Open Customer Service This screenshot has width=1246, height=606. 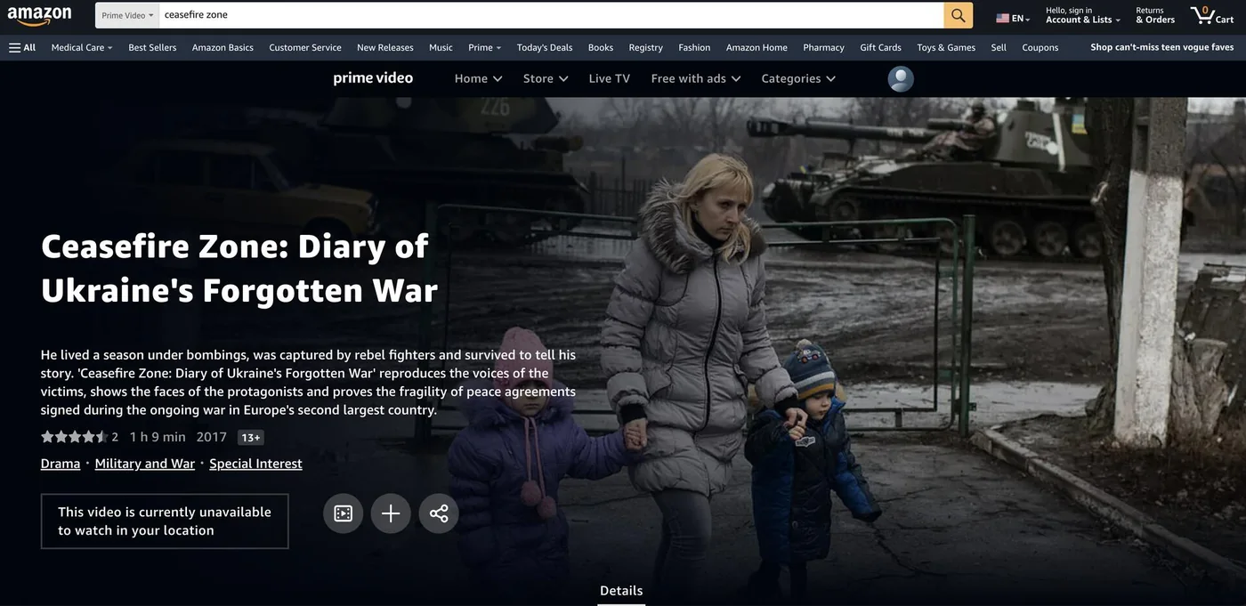pyautogui.click(x=305, y=47)
